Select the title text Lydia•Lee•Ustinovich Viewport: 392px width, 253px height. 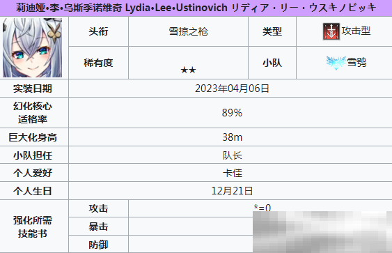tap(176, 8)
